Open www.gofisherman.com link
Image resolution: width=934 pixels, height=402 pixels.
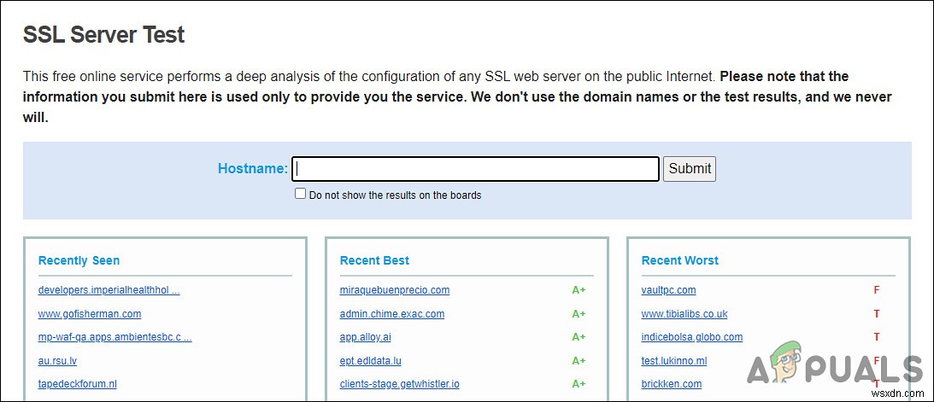pos(90,313)
